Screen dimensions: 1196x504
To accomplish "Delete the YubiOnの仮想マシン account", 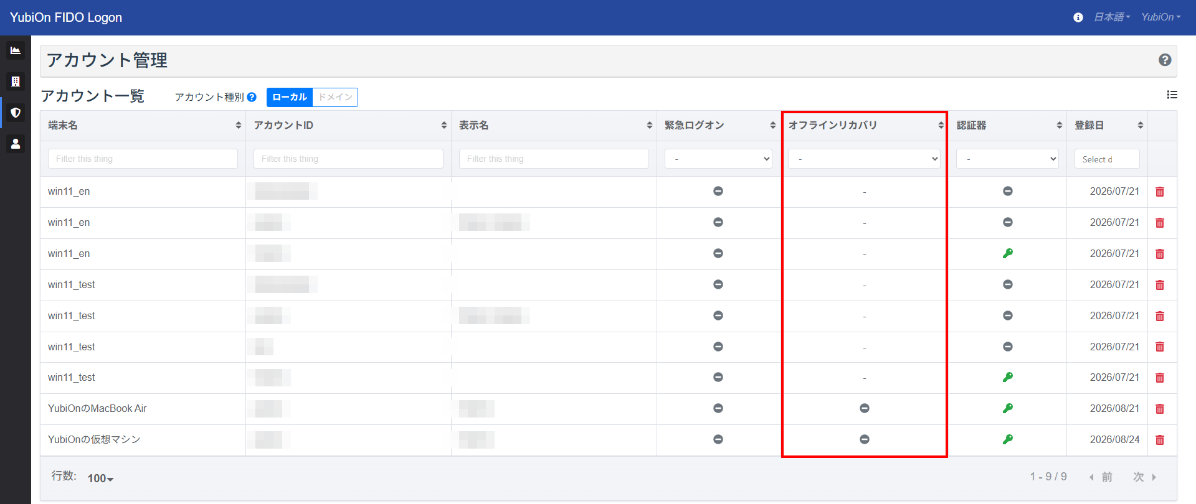I will [1160, 440].
